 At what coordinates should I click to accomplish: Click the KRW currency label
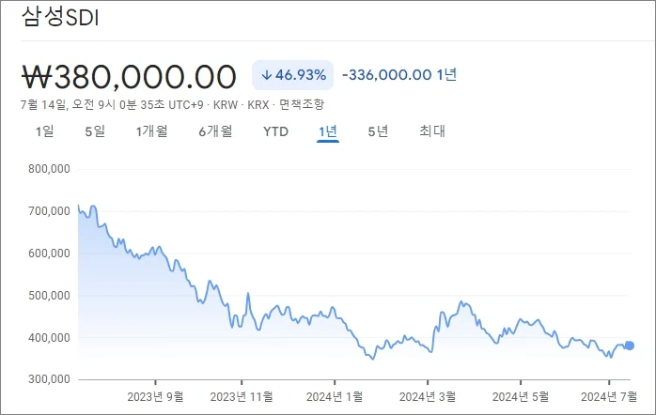click(x=225, y=105)
